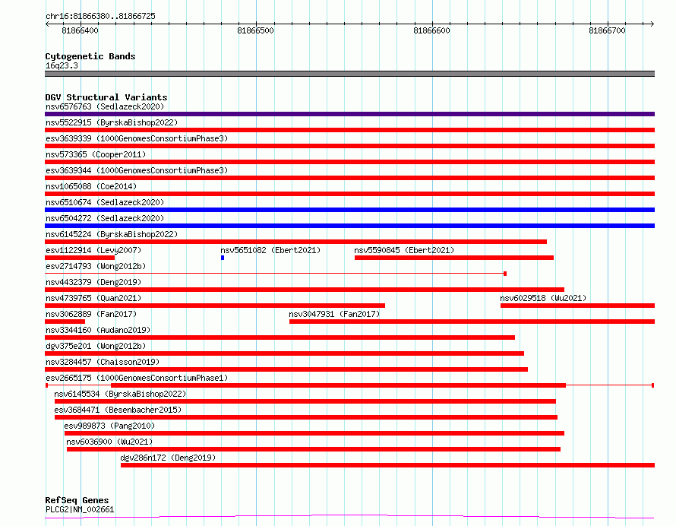
Task: Select the short red nsv3062889 bar
Action: 65,322
